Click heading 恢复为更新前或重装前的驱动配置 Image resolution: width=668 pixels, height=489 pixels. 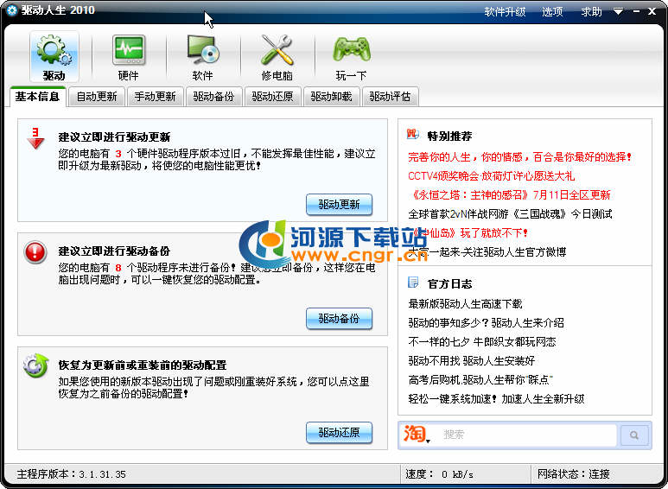143,365
